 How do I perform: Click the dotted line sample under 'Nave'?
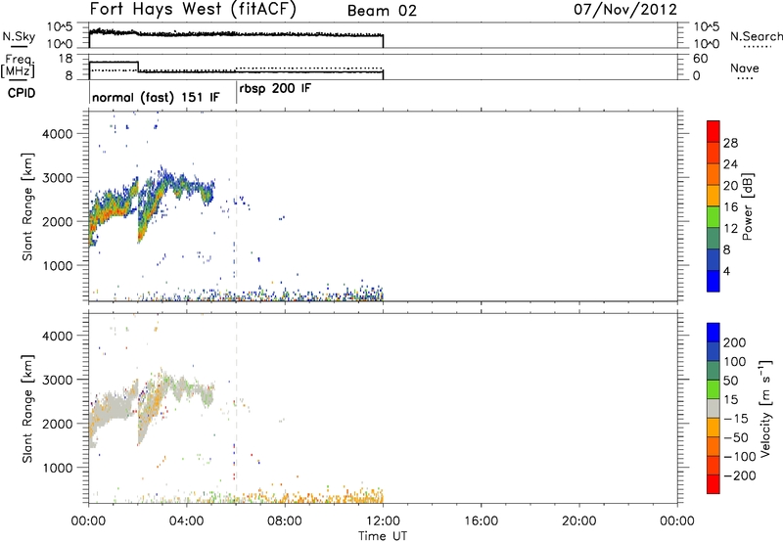pos(744,78)
